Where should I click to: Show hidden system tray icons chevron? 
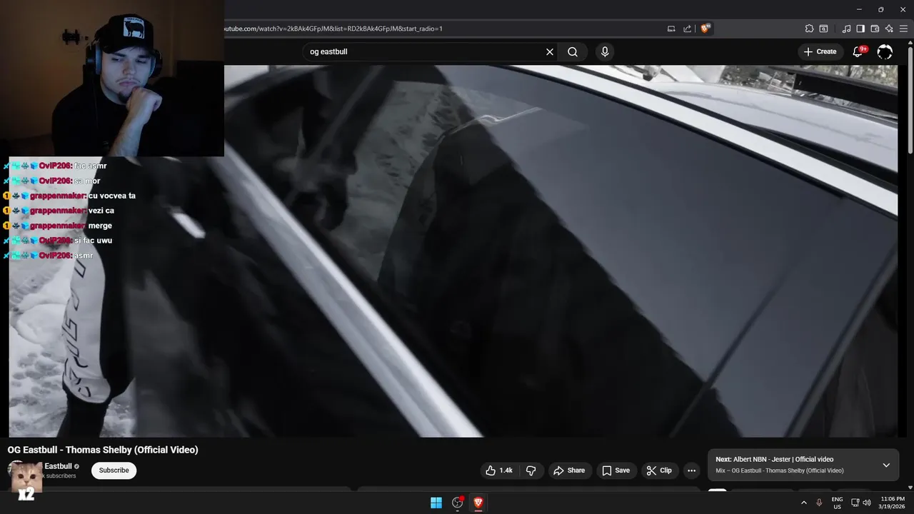click(x=804, y=503)
